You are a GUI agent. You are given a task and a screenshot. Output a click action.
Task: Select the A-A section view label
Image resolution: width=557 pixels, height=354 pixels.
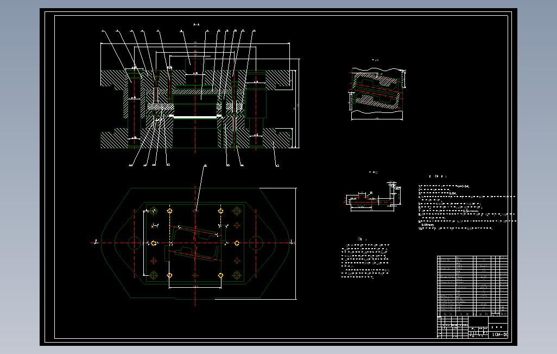click(x=196, y=24)
